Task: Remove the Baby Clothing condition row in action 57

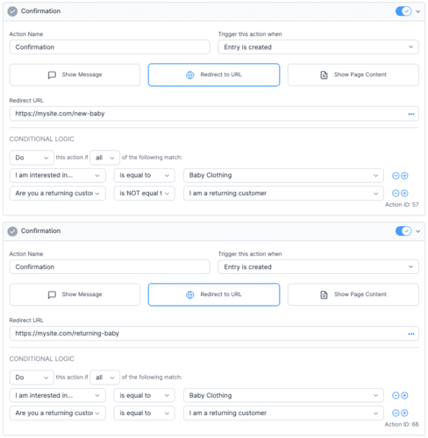Action: [x=396, y=176]
